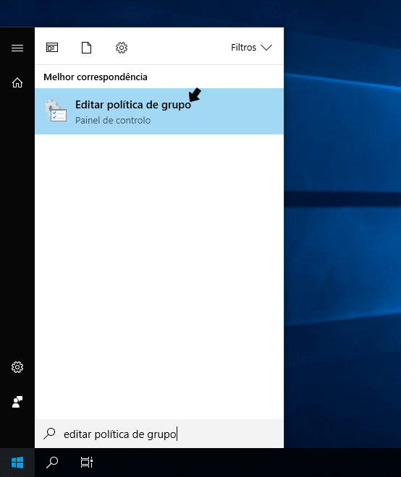Open the feedback icon in sidebar
The image size is (401, 477).
(17, 402)
